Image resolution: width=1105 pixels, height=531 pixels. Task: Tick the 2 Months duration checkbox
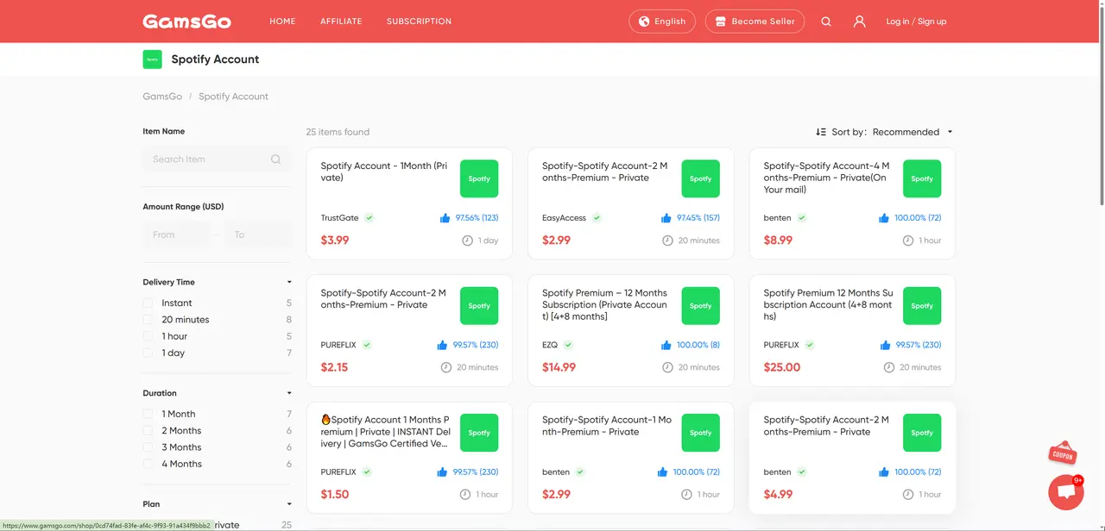tap(148, 431)
